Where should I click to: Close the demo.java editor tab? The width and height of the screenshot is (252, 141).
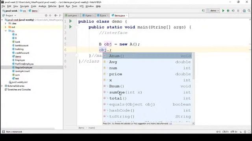(126, 16)
